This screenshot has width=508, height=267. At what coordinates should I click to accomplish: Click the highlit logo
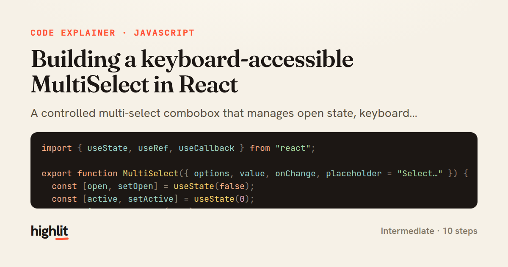click(x=50, y=231)
